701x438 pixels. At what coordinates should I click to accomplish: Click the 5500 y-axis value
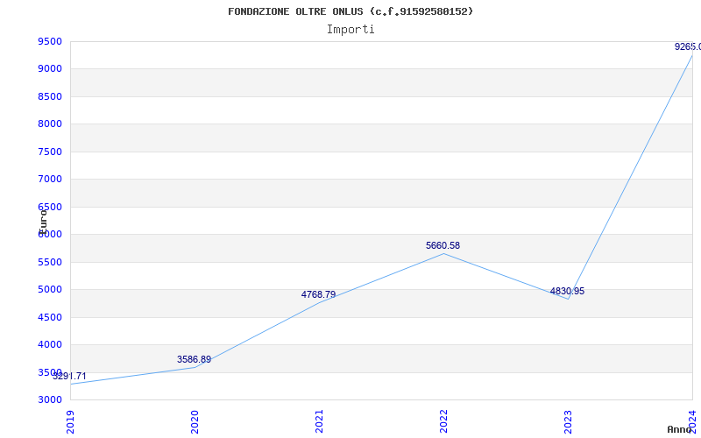click(50, 262)
